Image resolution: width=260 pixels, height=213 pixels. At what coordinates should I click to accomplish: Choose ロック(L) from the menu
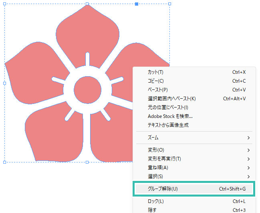point(194,201)
